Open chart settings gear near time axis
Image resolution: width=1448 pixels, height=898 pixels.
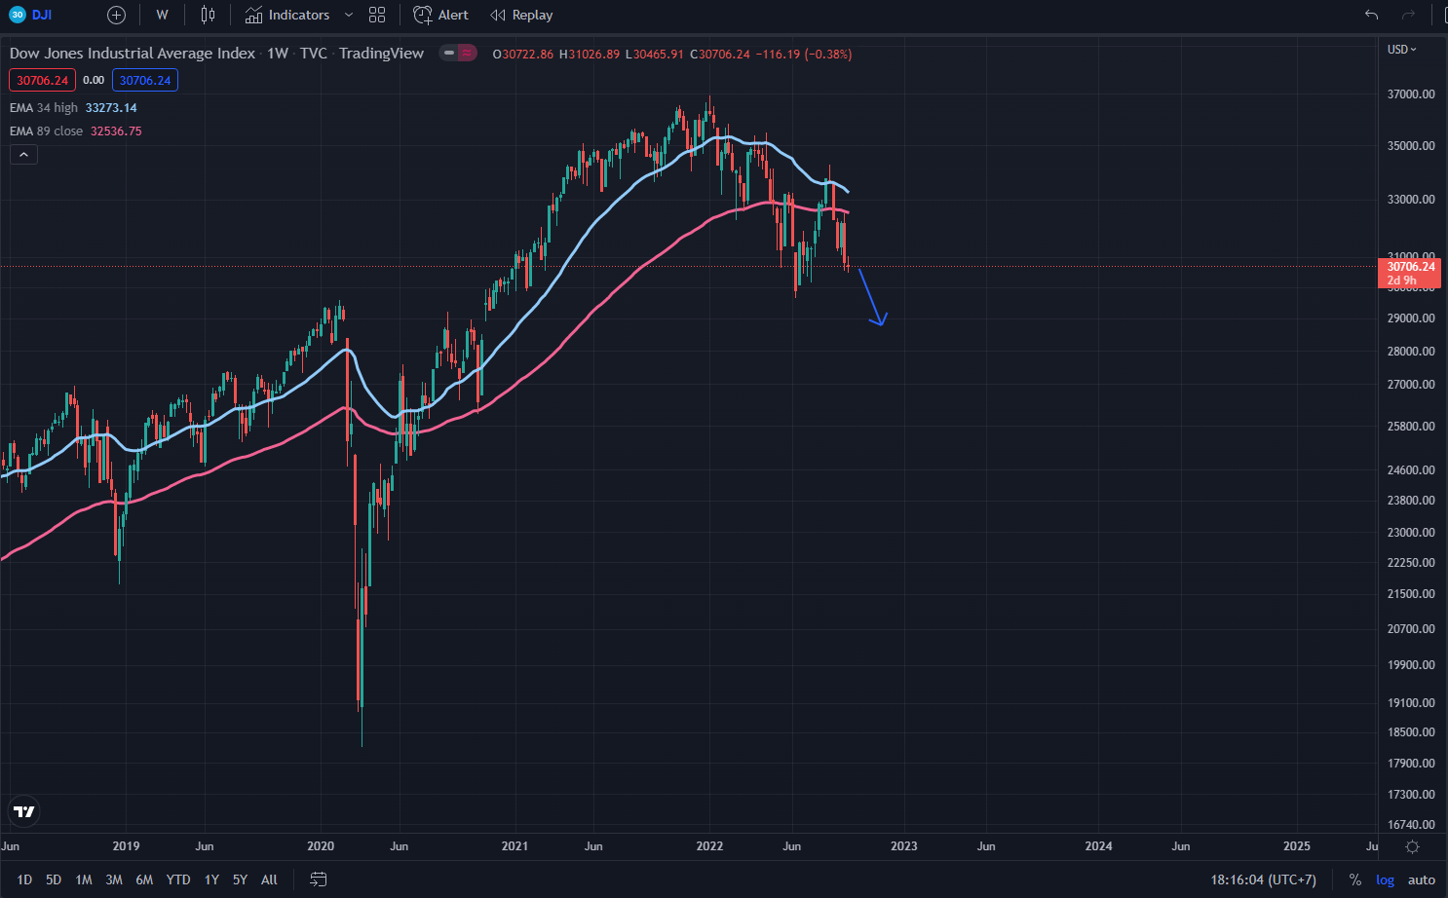1412,846
